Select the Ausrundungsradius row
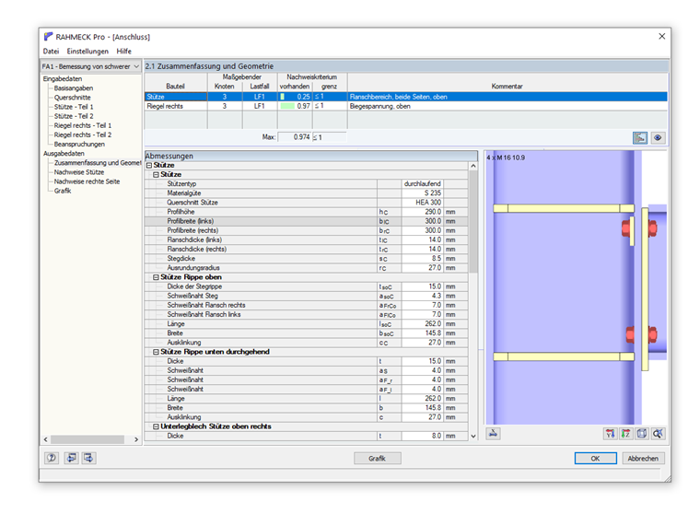 [x=306, y=268]
